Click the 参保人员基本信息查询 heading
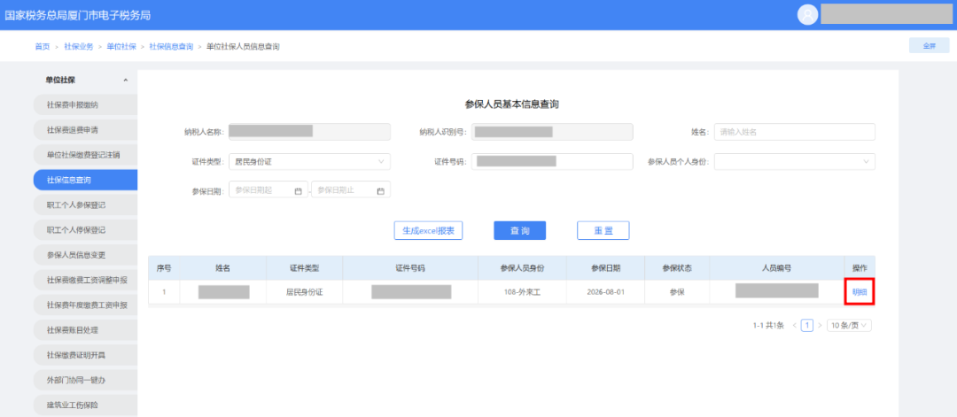Image resolution: width=957 pixels, height=417 pixels. pos(512,104)
